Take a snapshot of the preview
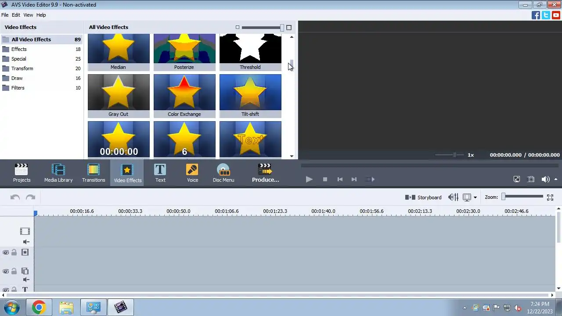This screenshot has width=562, height=316. 531,179
